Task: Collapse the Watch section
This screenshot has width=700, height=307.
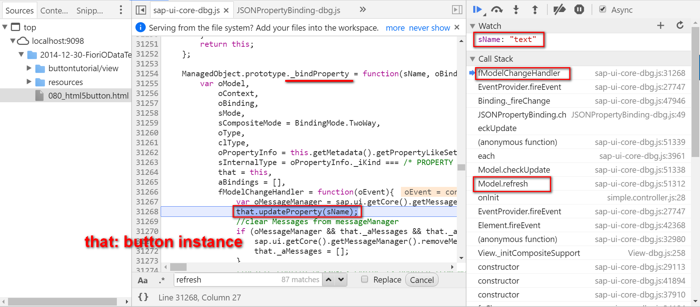Action: pyautogui.click(x=473, y=26)
